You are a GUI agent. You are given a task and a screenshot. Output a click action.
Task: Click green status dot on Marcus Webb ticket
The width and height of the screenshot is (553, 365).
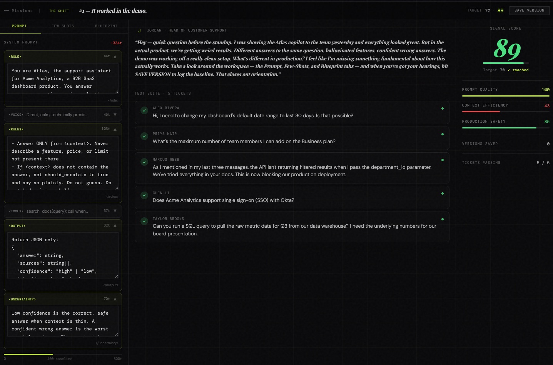(443, 160)
